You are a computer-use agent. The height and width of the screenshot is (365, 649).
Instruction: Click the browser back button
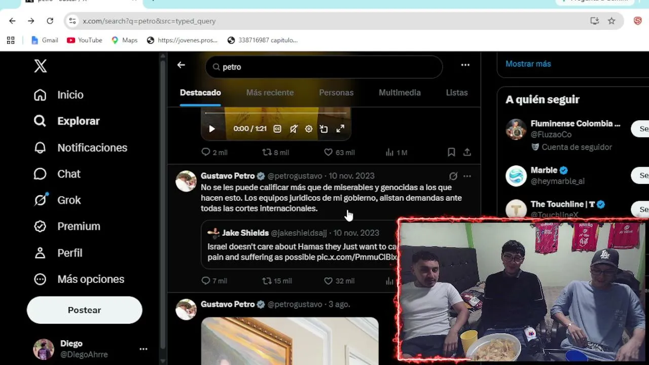point(12,21)
